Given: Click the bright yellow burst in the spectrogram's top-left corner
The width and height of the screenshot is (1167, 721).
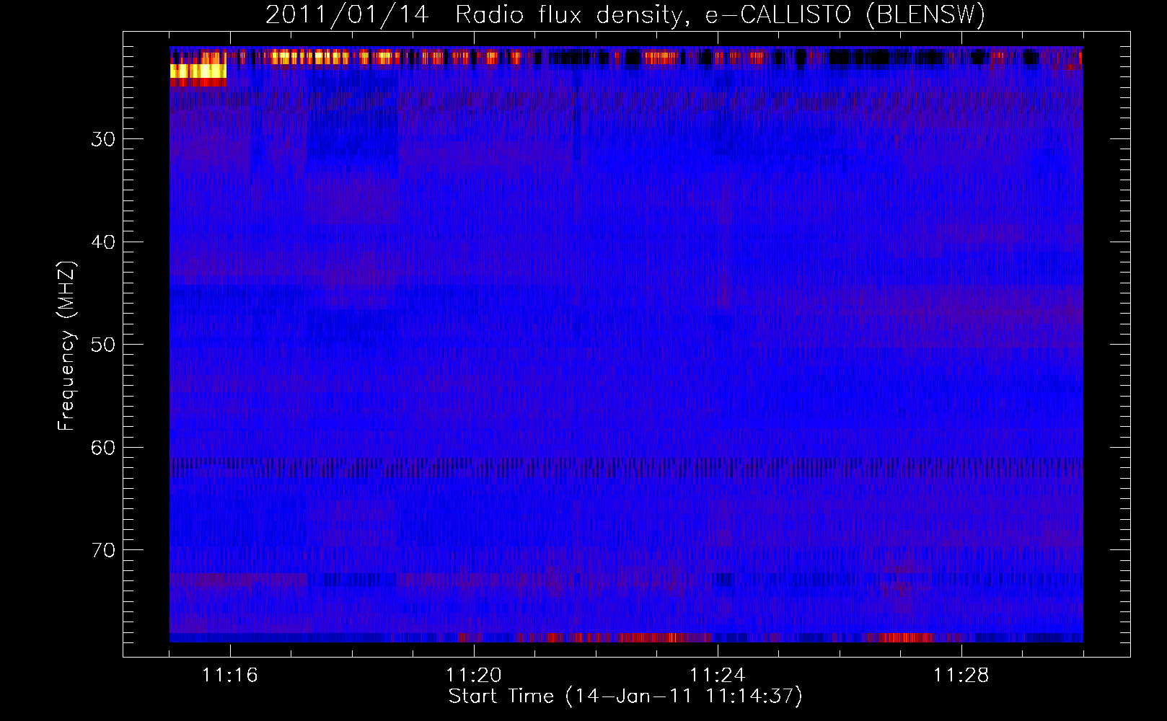Looking at the screenshot, I should point(198,71).
